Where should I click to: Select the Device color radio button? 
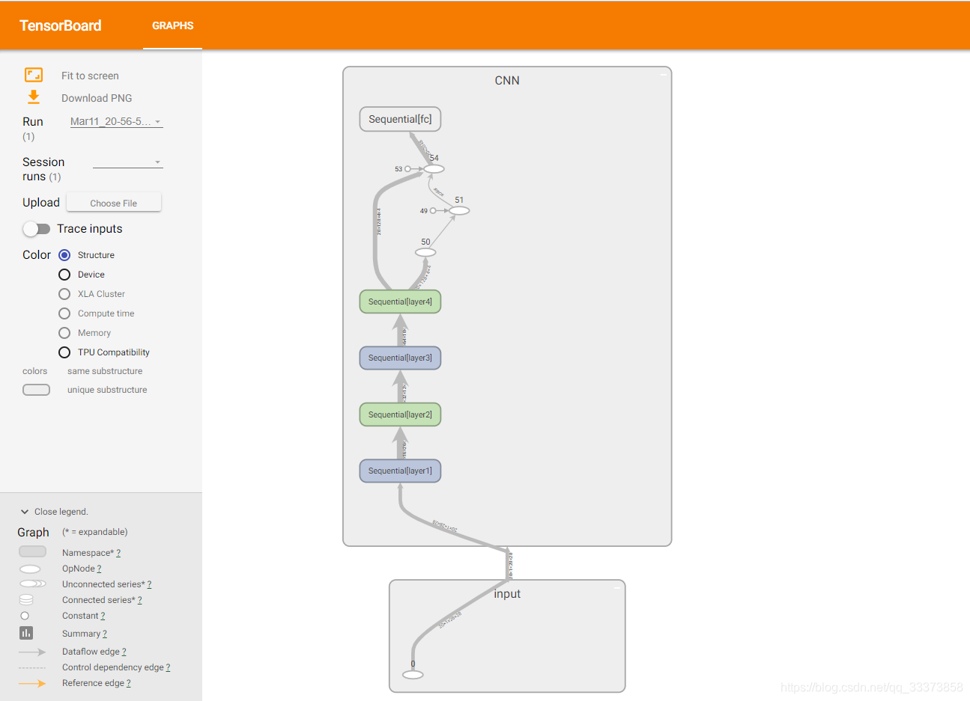coord(64,274)
